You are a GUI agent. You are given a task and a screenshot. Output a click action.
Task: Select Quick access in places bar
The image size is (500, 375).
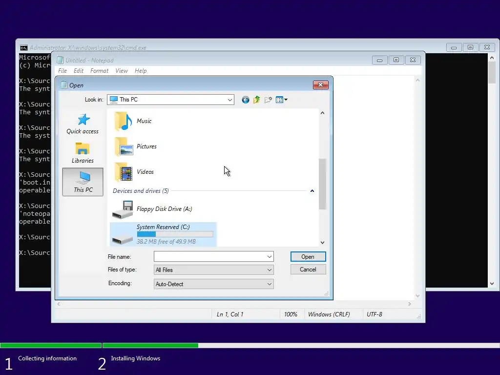point(83,124)
